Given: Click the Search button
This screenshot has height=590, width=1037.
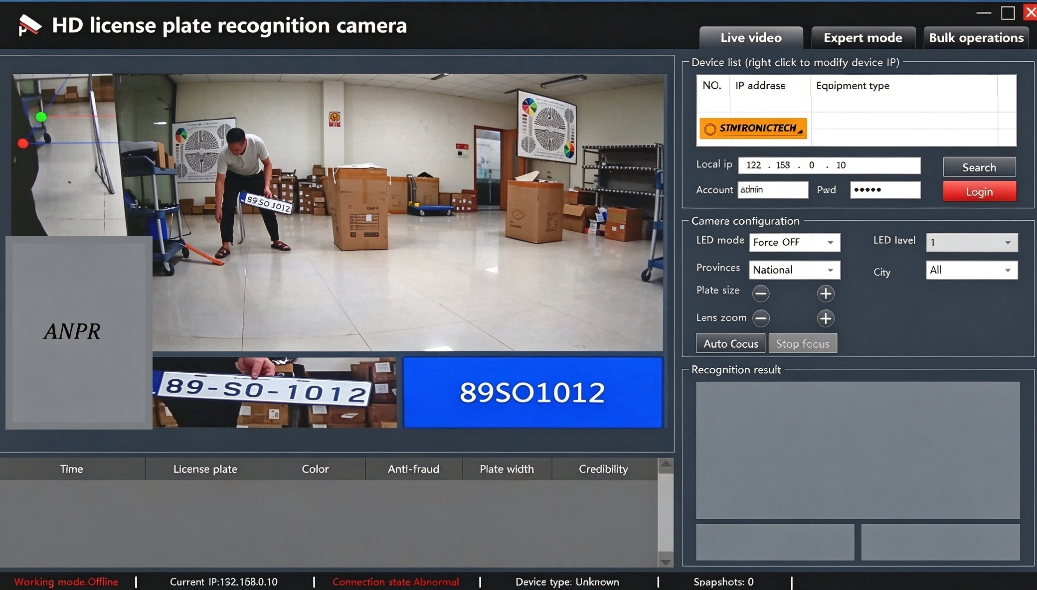Looking at the screenshot, I should pyautogui.click(x=979, y=167).
